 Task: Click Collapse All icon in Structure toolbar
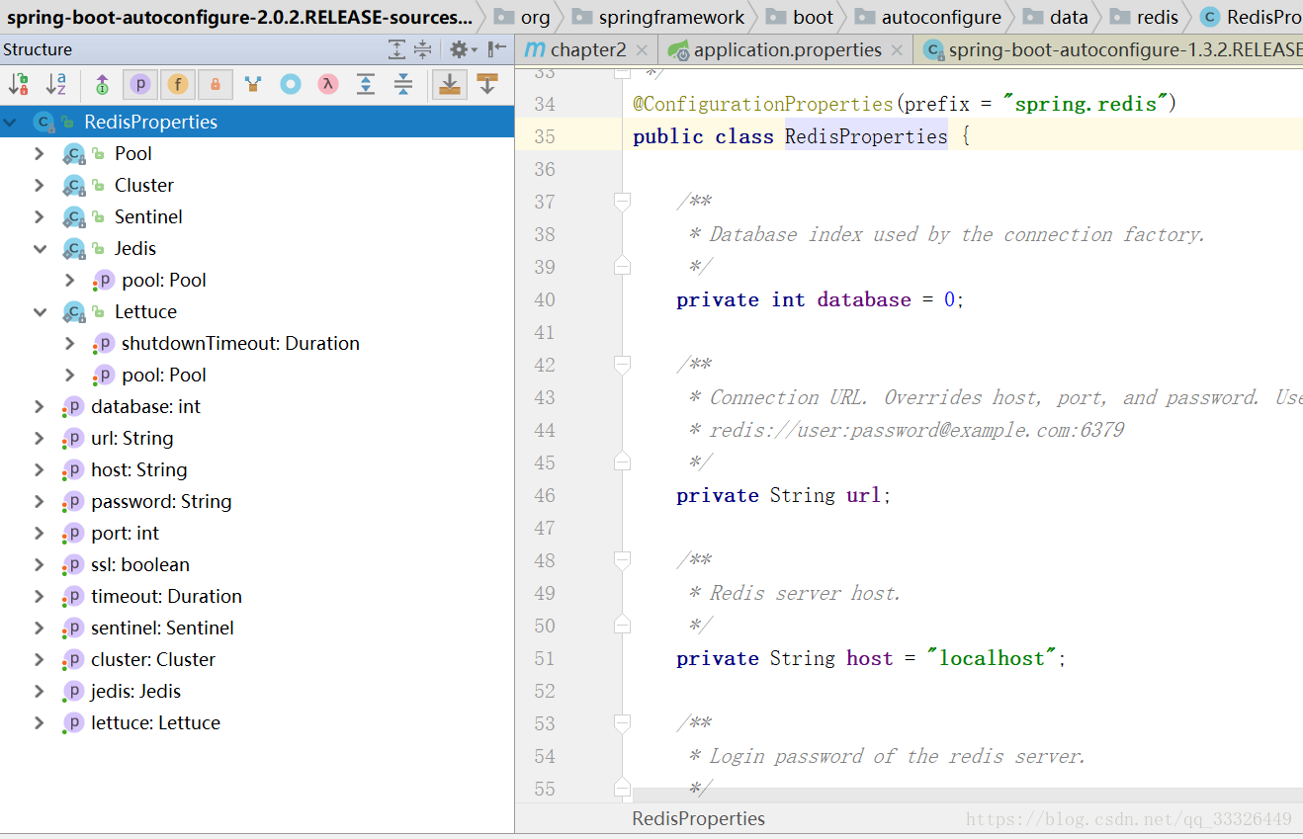pyautogui.click(x=404, y=85)
